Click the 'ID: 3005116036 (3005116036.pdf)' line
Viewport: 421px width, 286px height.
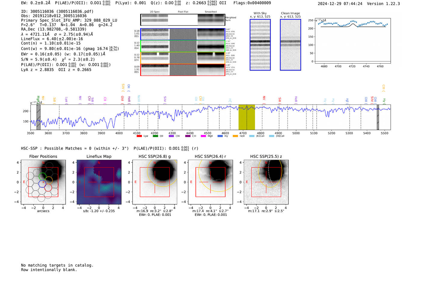point(57,11)
